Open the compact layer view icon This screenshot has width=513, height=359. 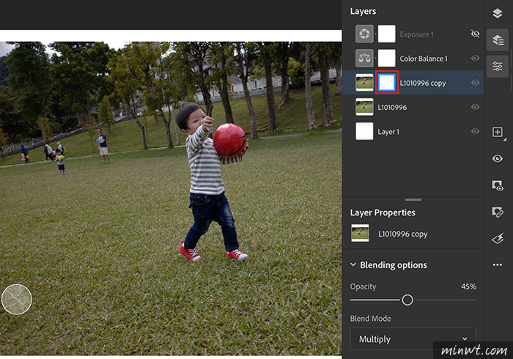[x=498, y=13]
